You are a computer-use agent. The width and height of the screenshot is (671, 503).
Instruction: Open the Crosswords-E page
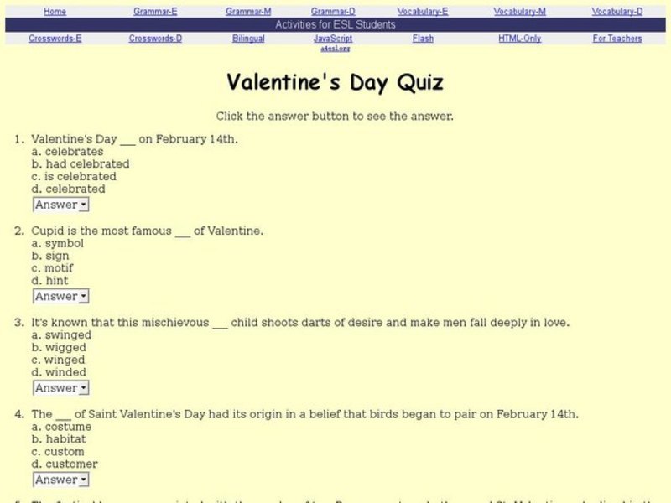pos(54,38)
